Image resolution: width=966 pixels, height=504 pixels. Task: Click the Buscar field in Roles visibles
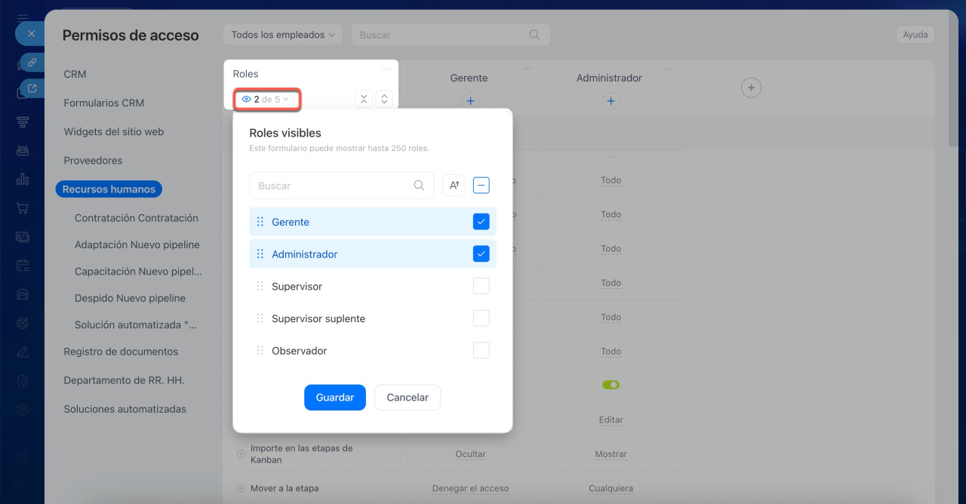pos(334,186)
